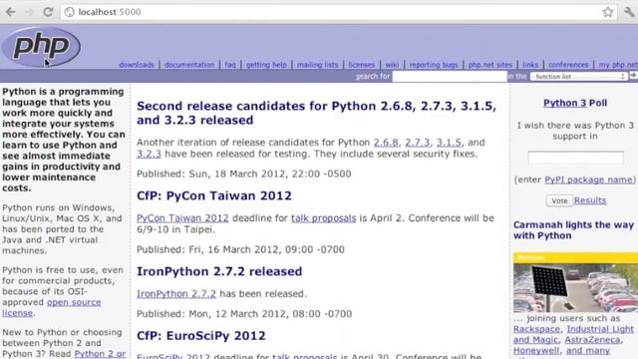The height and width of the screenshot is (359, 638).
Task: Open the my php.net nav link
Action: tap(618, 65)
